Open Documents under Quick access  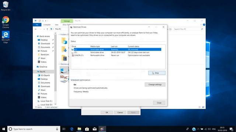pyautogui.click(x=44, y=47)
